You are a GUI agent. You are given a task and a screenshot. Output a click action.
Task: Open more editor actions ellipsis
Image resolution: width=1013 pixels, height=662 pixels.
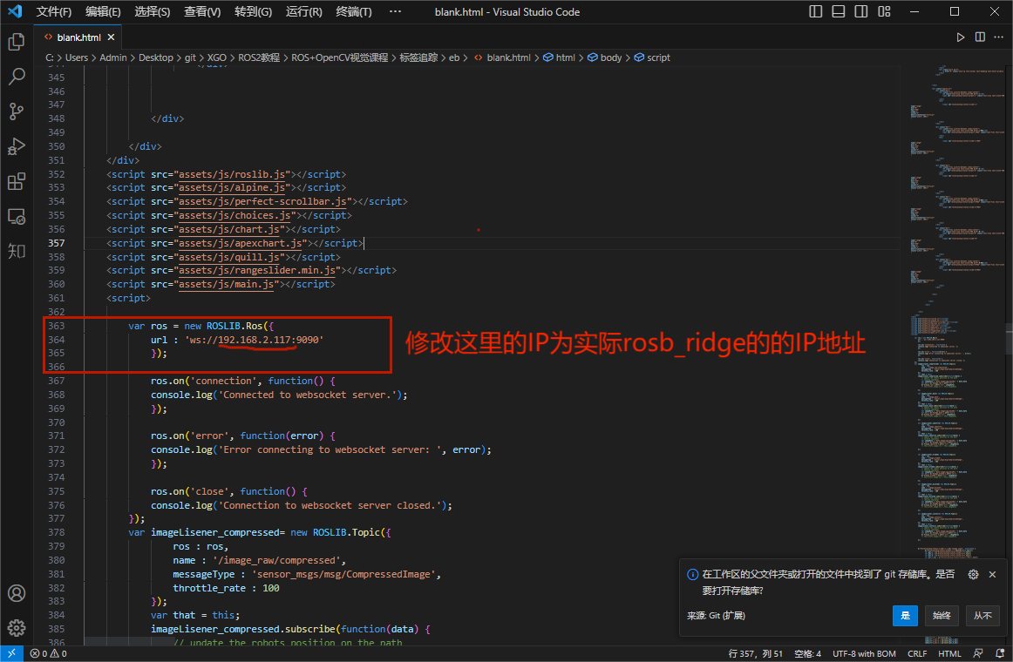coord(999,37)
